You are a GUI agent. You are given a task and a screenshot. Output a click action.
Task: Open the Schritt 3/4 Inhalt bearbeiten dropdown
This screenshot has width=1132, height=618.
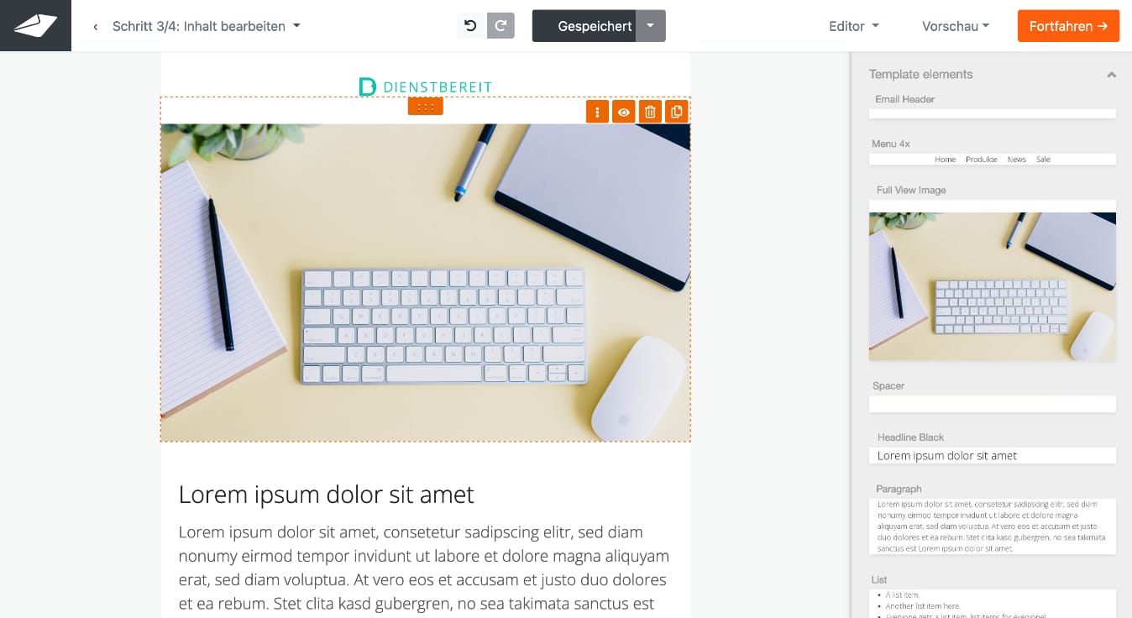[x=206, y=26]
